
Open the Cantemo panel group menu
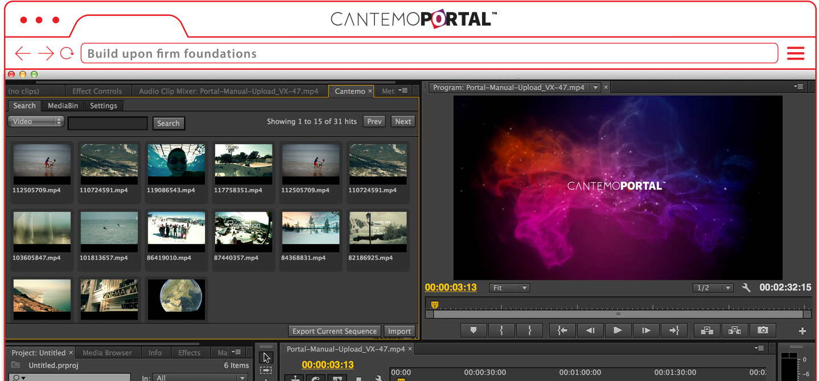404,90
